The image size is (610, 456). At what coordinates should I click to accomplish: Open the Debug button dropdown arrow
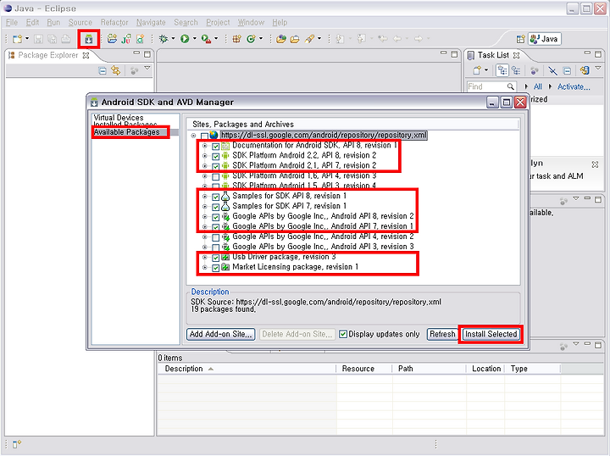(x=173, y=38)
